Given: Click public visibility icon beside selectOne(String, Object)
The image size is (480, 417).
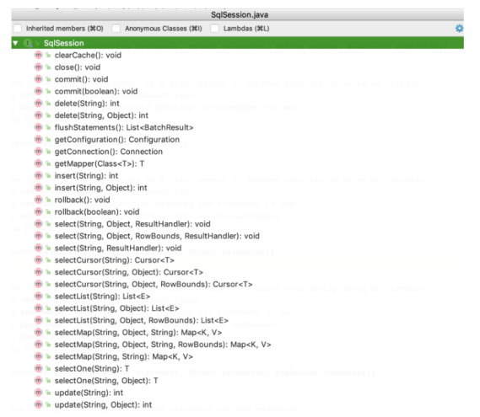Looking at the screenshot, I should click(48, 380).
